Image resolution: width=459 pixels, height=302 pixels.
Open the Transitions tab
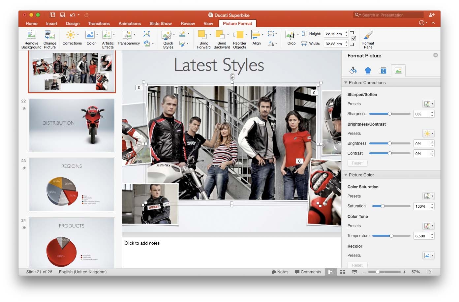99,23
